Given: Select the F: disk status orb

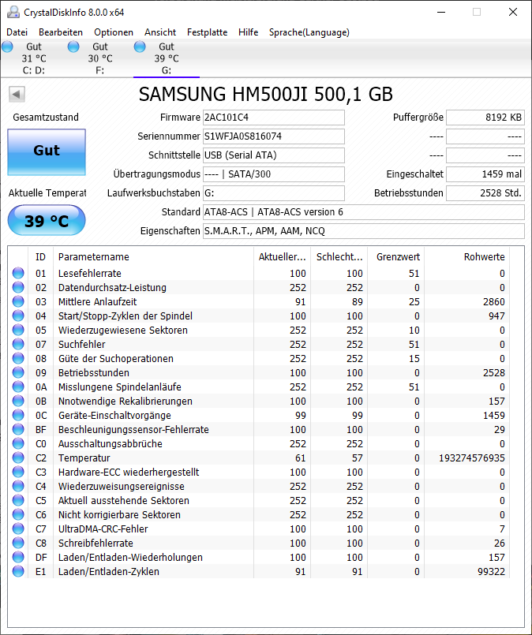Looking at the screenshot, I should tap(73, 47).
